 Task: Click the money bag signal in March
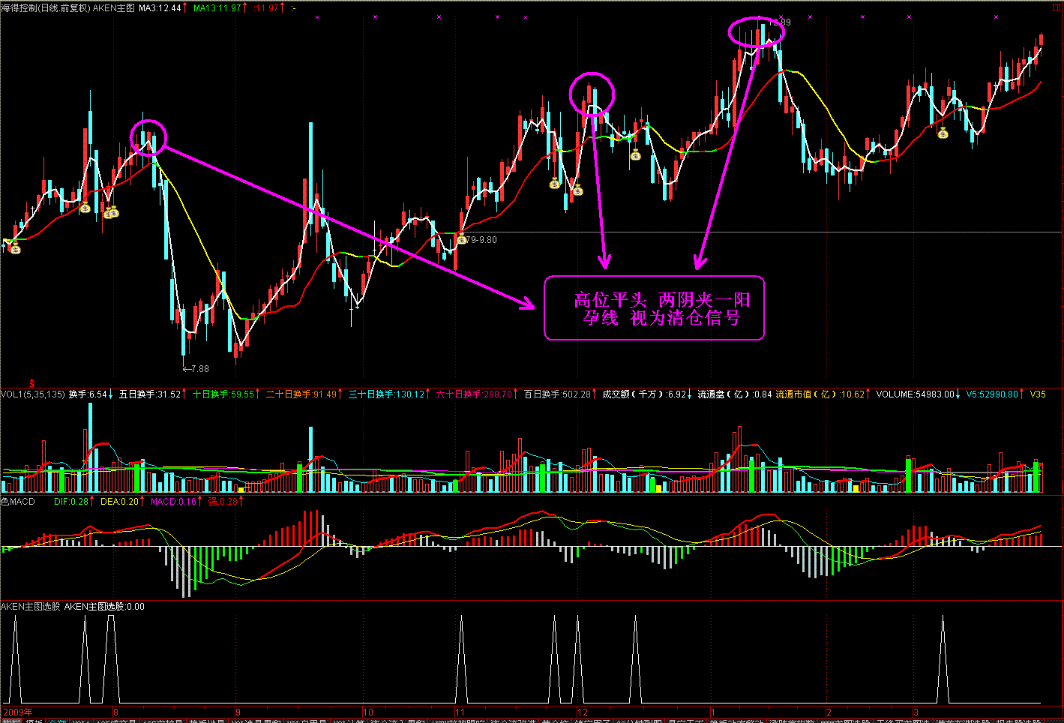pos(943,133)
